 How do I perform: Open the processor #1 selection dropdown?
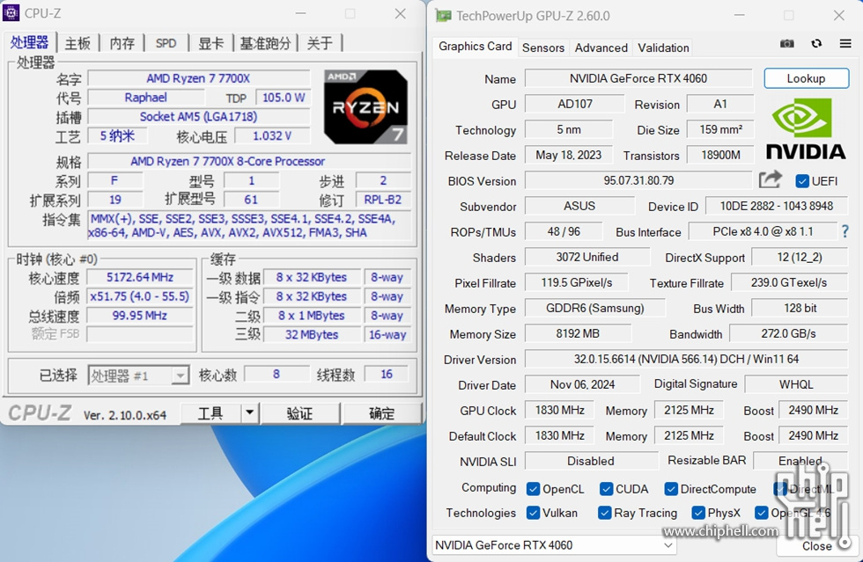(x=139, y=376)
